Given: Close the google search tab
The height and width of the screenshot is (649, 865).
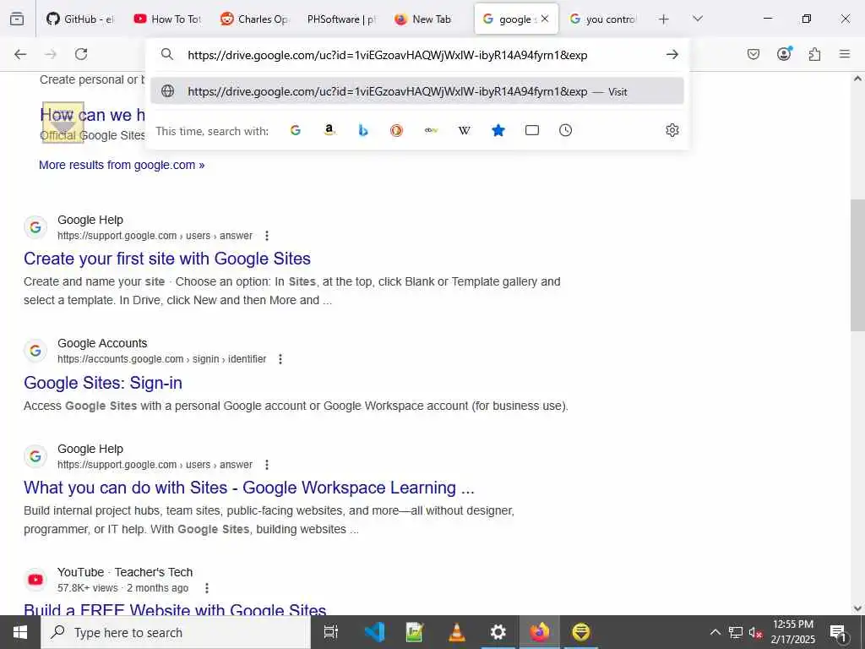Looking at the screenshot, I should pos(545,19).
